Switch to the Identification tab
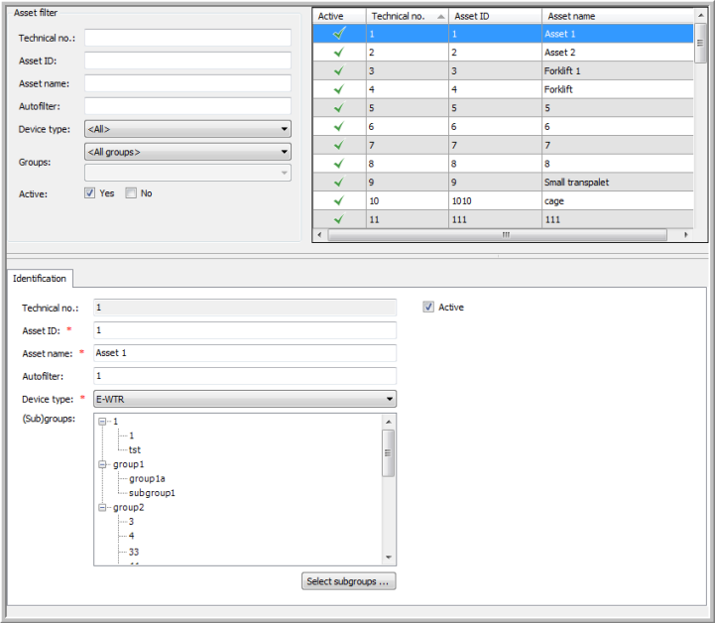Image resolution: width=715 pixels, height=623 pixels. tap(40, 279)
